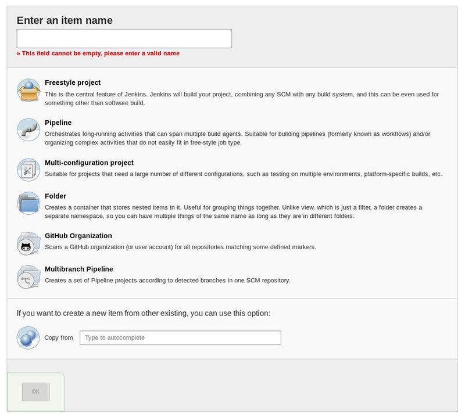This screenshot has width=465, height=417.
Task: Click the blue Folder icon
Action: click(x=28, y=204)
